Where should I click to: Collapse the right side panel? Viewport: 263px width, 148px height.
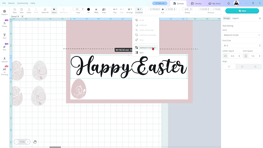click(260, 18)
